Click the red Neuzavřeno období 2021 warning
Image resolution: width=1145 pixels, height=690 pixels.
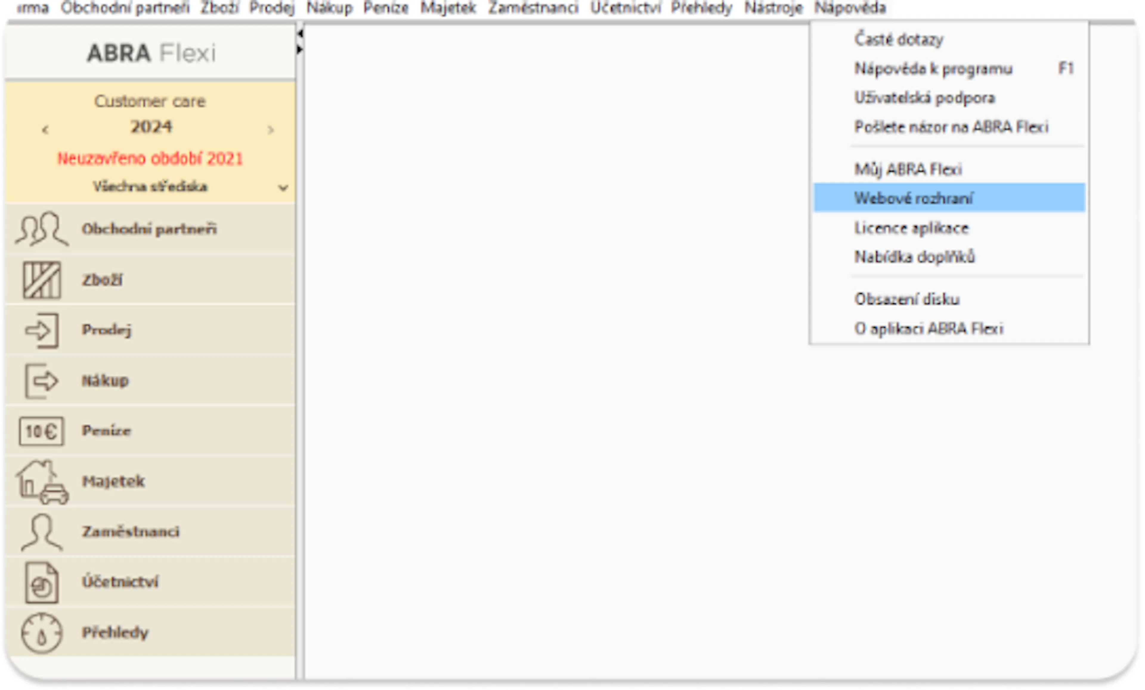(150, 159)
